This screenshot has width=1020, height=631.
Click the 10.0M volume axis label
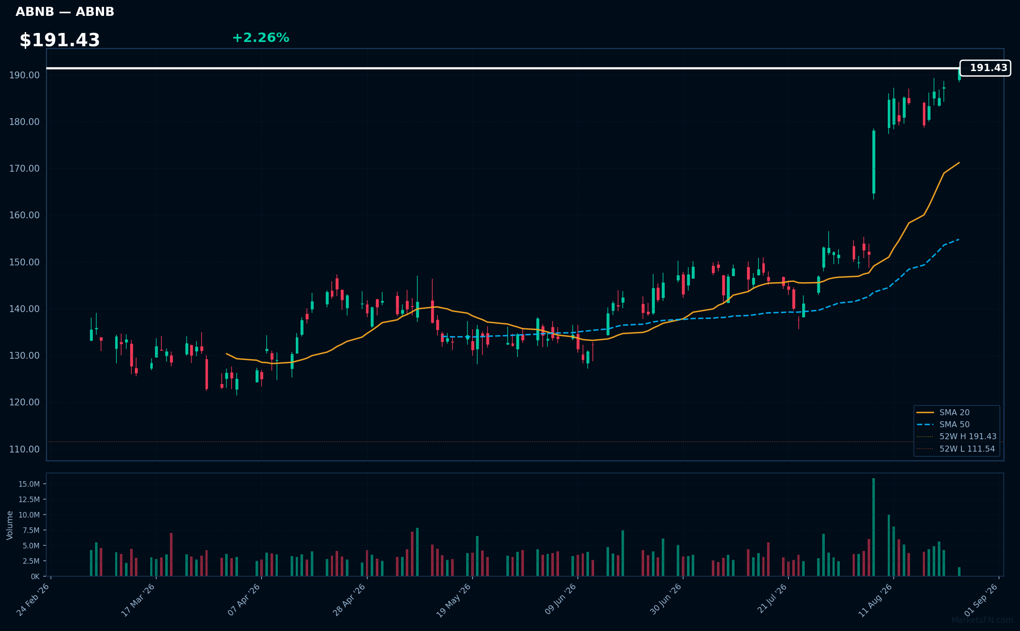coord(29,515)
